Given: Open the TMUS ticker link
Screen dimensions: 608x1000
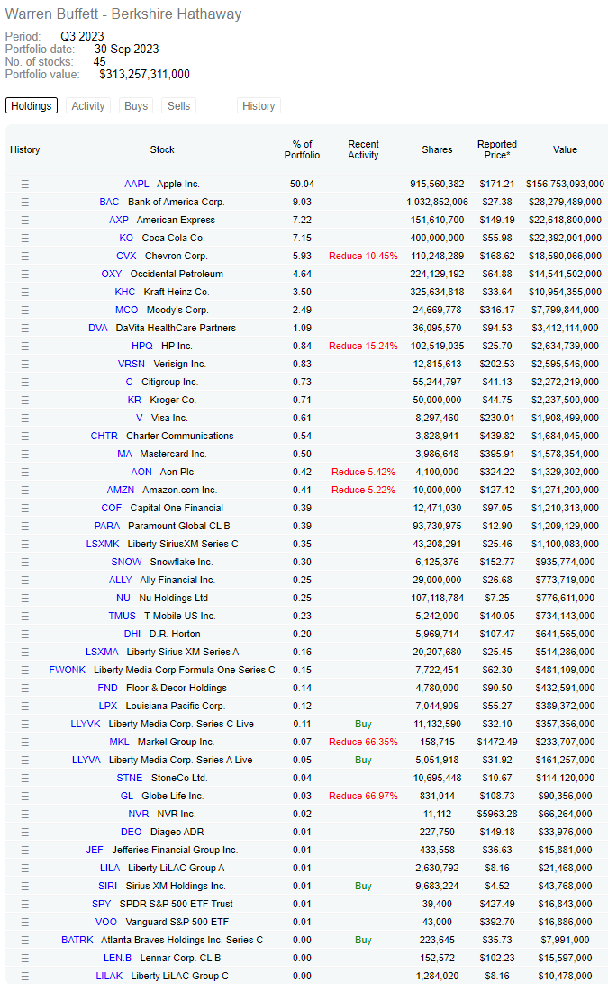Looking at the screenshot, I should click(122, 616).
